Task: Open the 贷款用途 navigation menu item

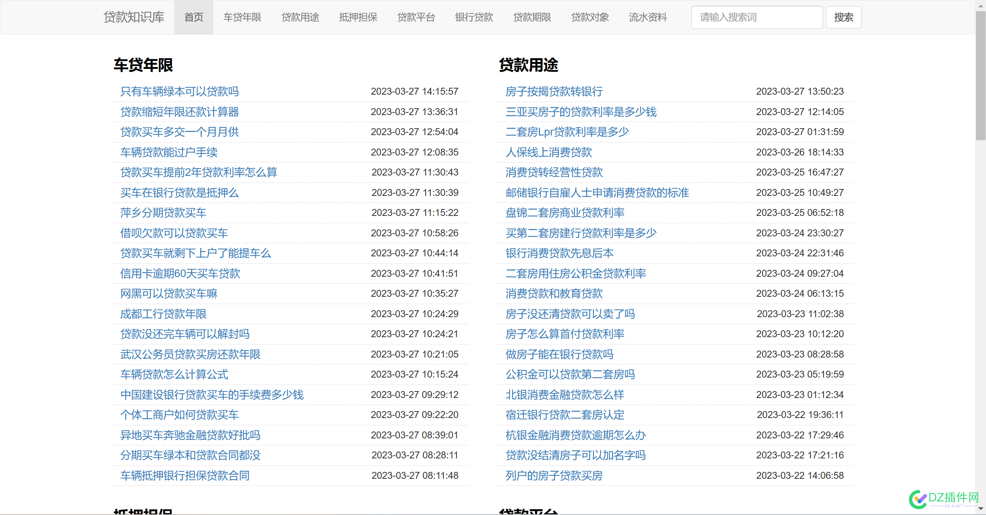Action: click(300, 17)
